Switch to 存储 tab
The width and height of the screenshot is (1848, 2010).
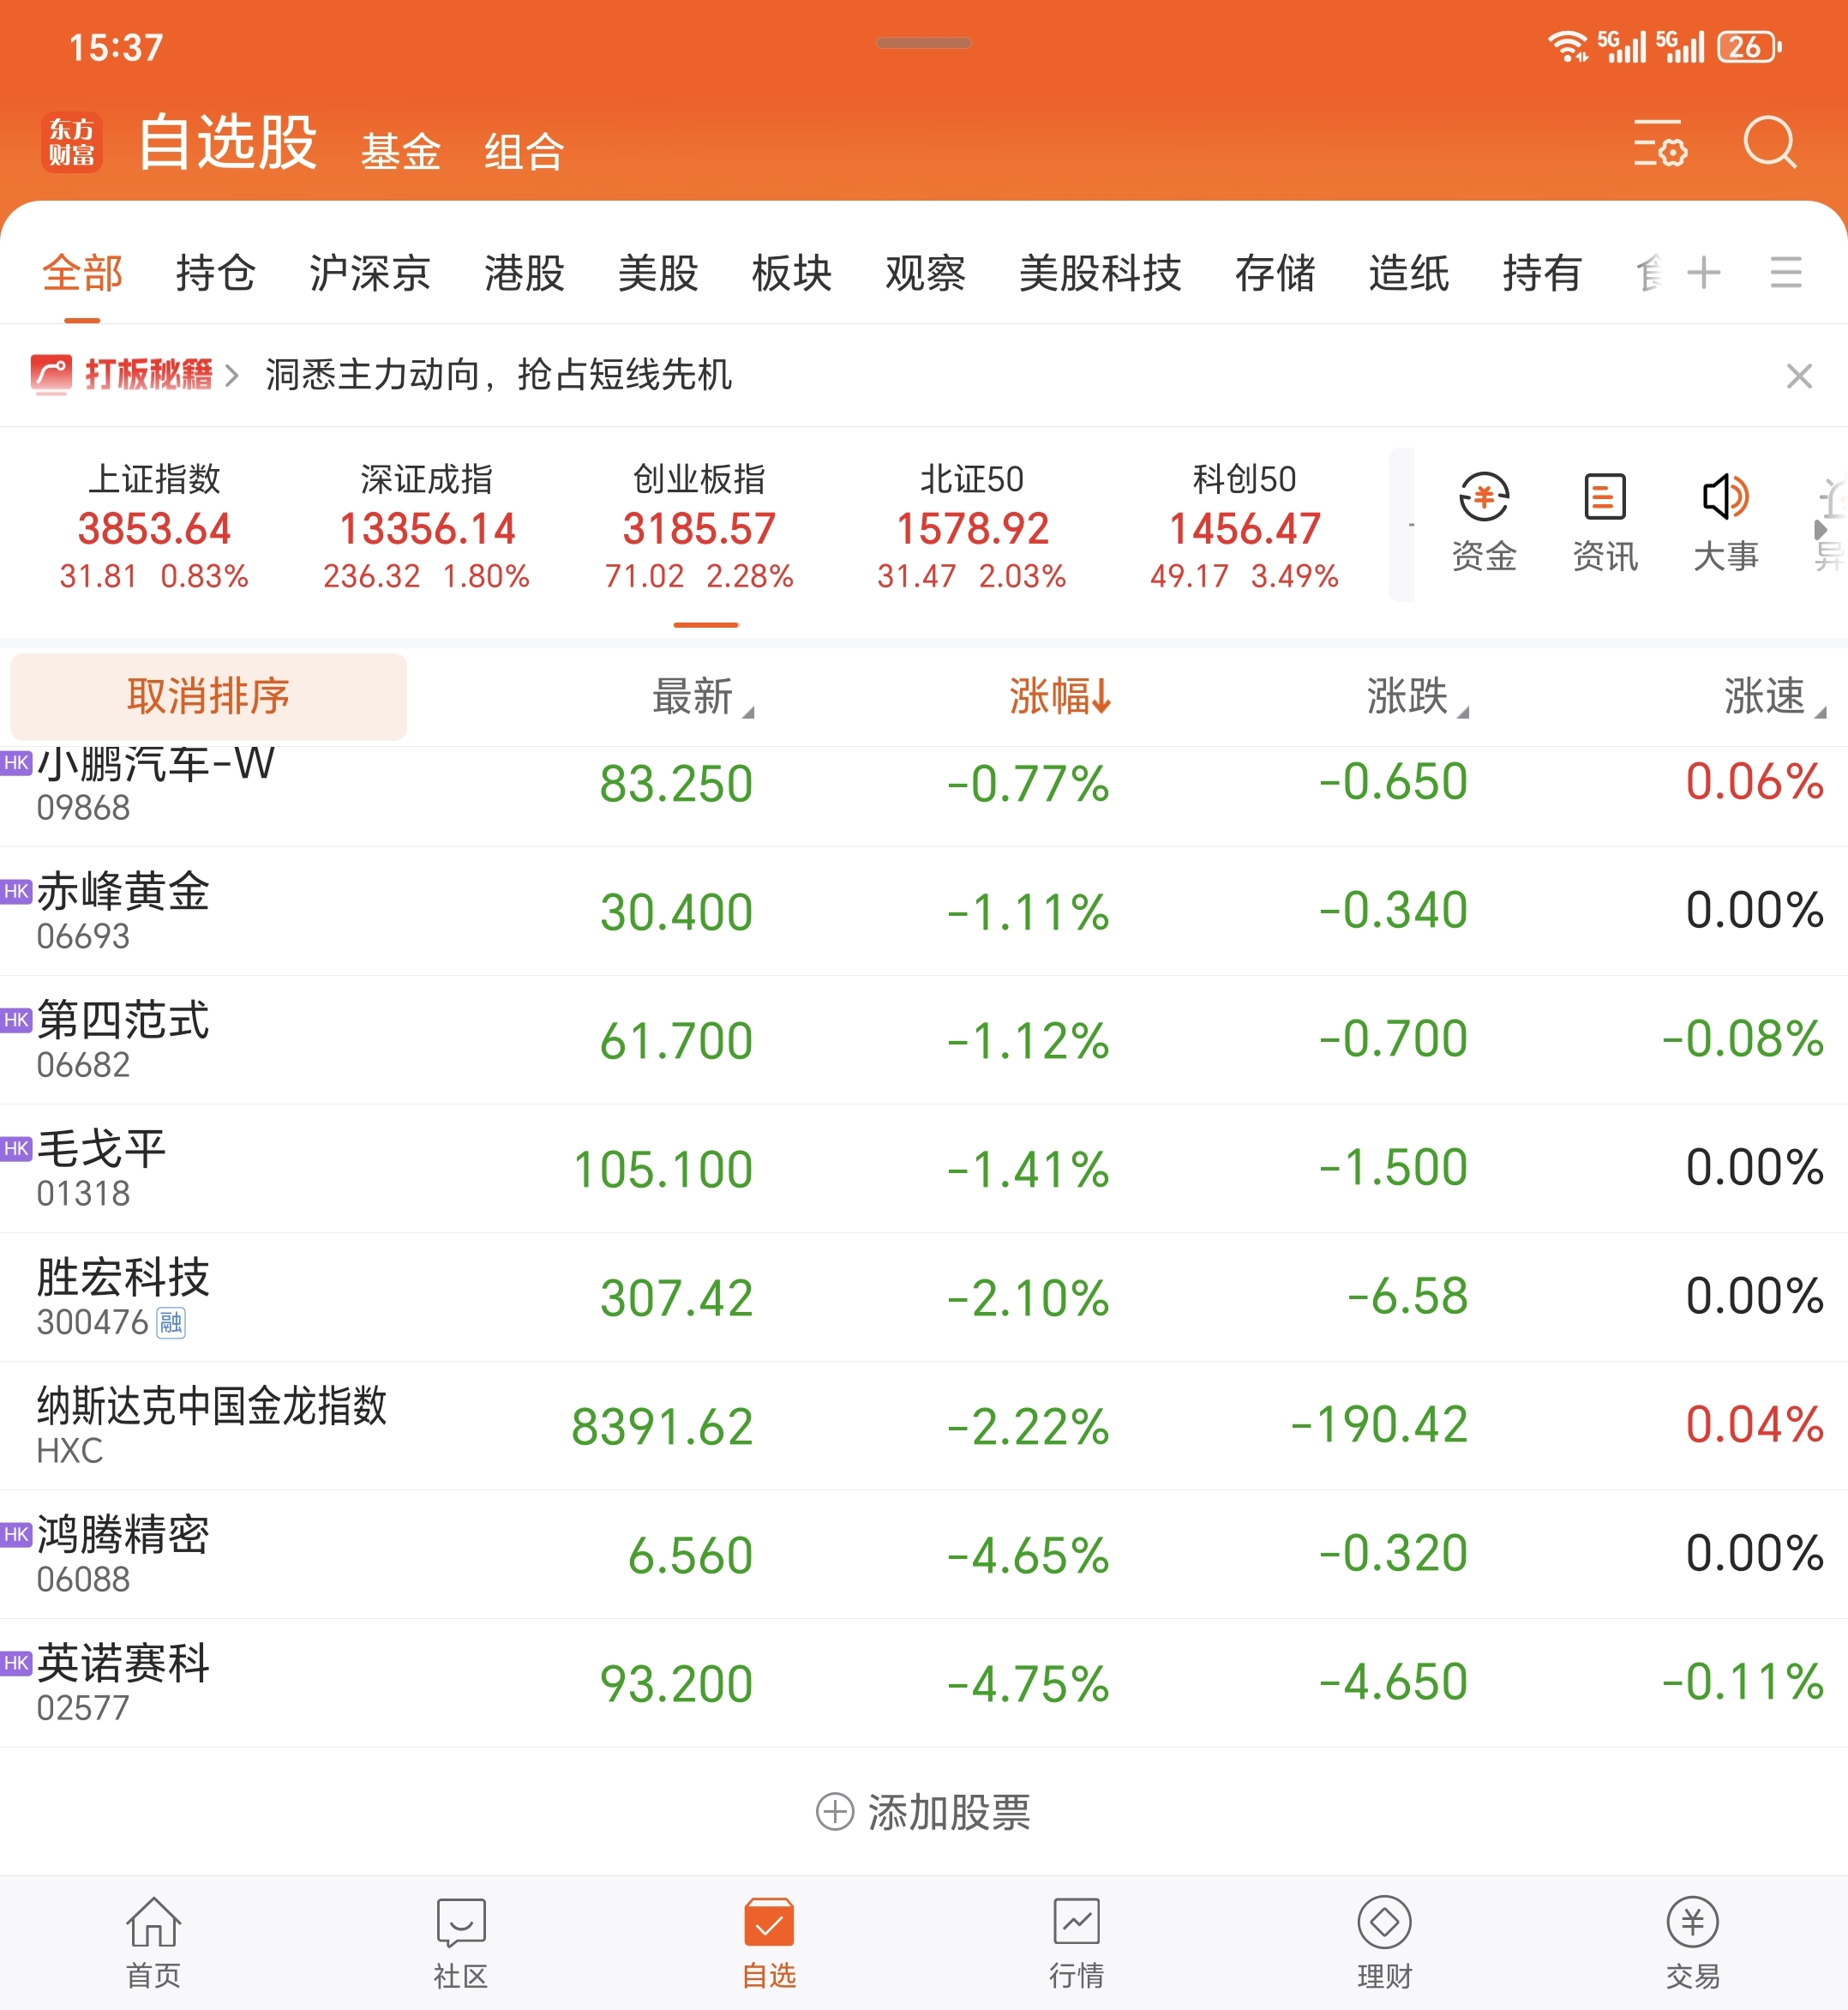click(1275, 274)
